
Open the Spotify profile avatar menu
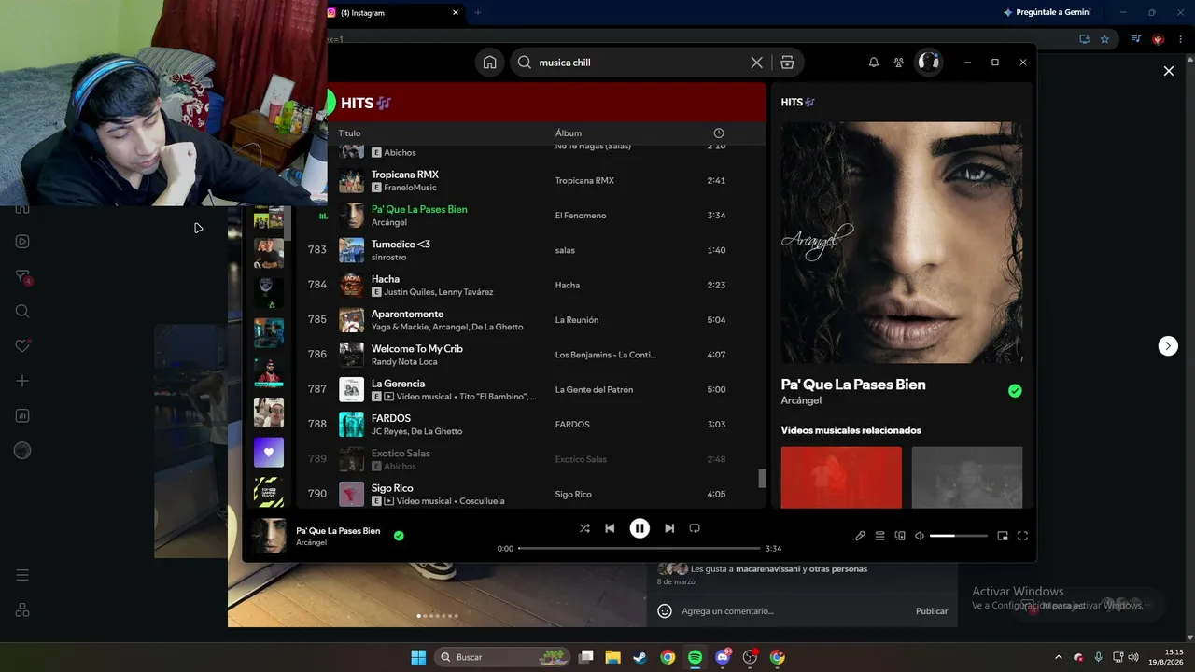[x=928, y=62]
